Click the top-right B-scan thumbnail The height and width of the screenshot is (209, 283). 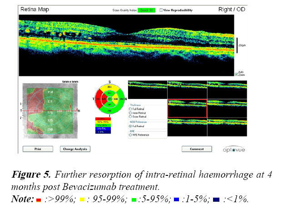[x=227, y=87]
